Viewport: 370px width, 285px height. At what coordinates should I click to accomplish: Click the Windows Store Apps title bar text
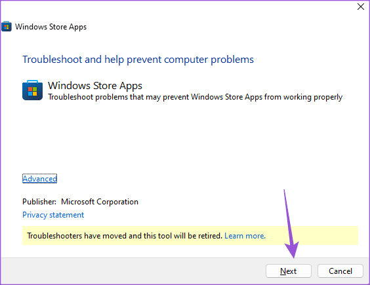pos(51,27)
